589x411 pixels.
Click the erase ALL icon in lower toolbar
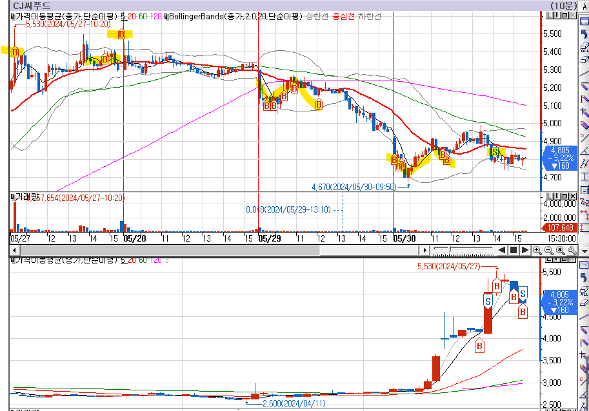pos(584,291)
